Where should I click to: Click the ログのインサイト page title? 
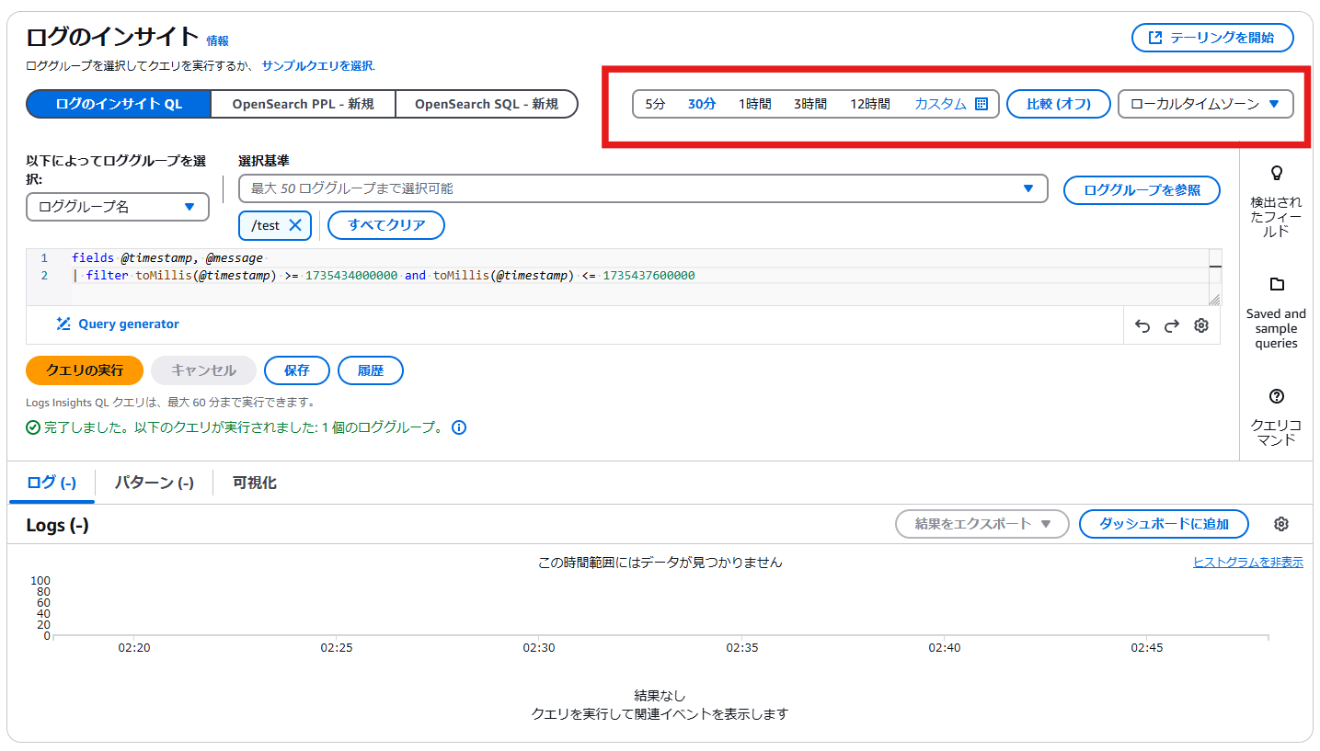click(x=112, y=37)
